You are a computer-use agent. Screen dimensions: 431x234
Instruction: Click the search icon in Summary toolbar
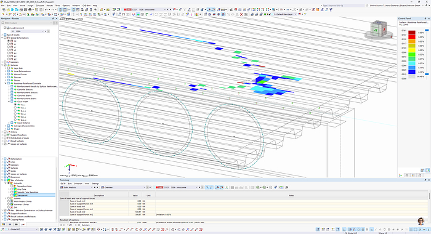pos(287,187)
